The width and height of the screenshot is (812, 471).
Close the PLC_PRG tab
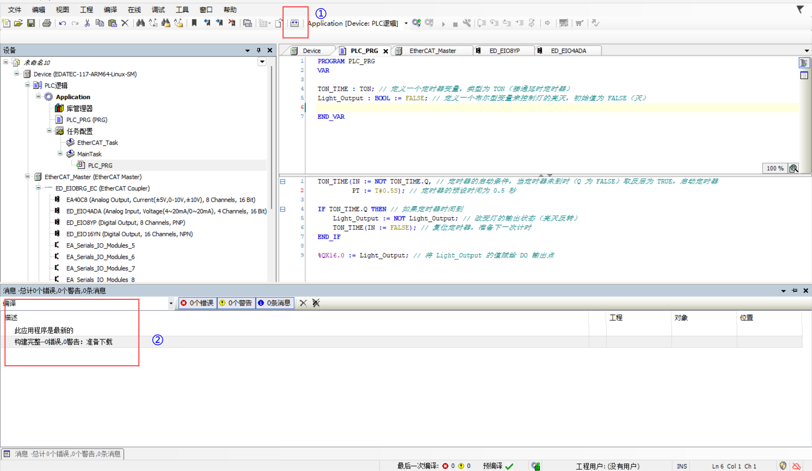(386, 51)
